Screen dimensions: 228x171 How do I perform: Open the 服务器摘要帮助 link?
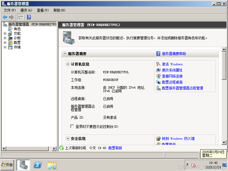click(x=174, y=54)
